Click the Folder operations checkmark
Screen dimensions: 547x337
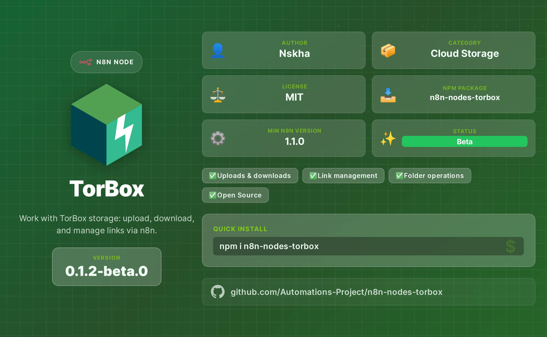pos(399,176)
